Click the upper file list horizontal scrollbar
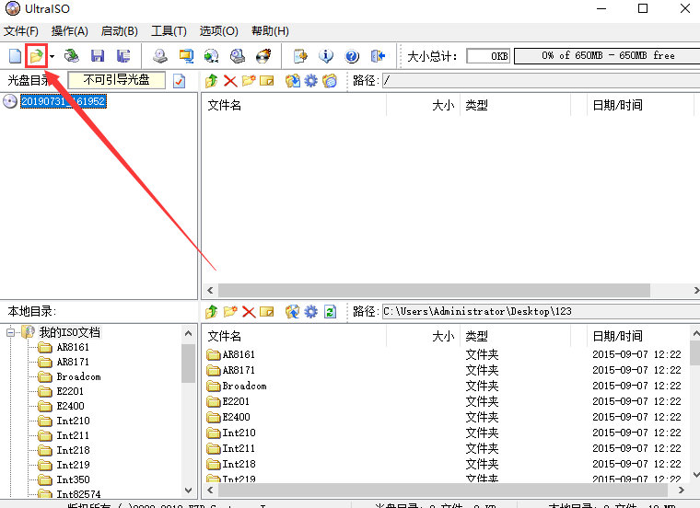The height and width of the screenshot is (508, 700). pyautogui.click(x=434, y=290)
